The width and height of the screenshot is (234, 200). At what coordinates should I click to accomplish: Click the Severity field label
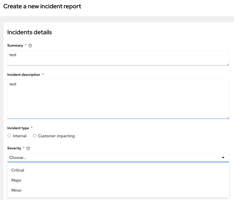tap(14, 148)
